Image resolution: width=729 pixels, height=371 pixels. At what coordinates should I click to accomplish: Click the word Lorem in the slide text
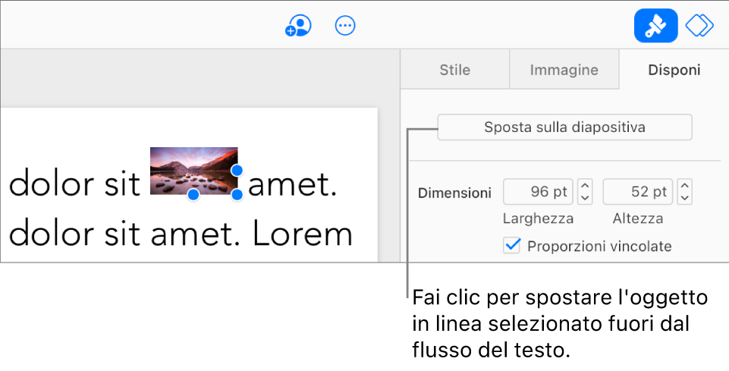click(303, 235)
